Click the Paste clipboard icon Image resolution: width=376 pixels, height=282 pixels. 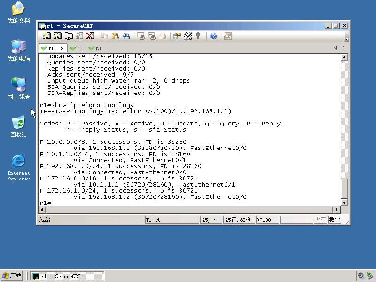116,36
